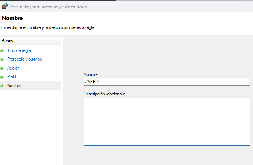The width and height of the screenshot is (253, 165).
Task: Click the Descripción (opcional): label
Action: pos(104,94)
